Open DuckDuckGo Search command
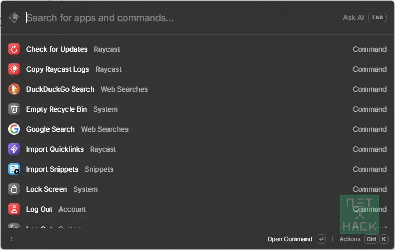Screen dimensions: 395x250 tap(197, 89)
